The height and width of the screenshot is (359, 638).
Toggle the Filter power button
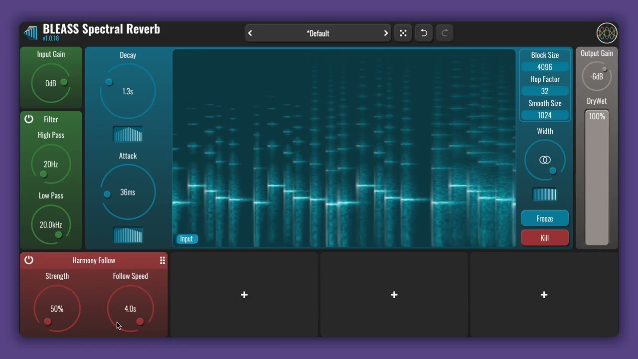coord(29,119)
